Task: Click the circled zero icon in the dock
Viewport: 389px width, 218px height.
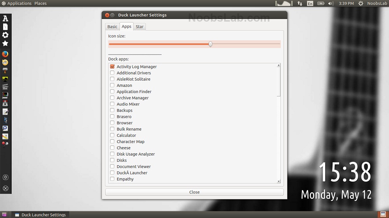Action: 5,177
